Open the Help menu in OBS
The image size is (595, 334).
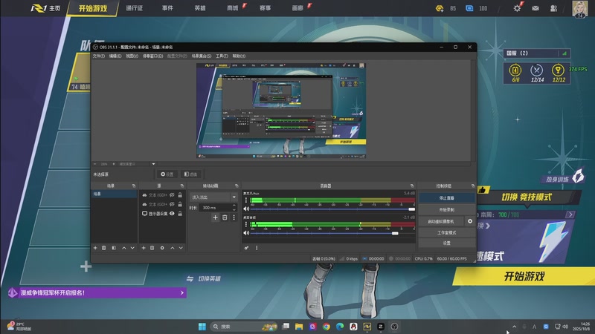coord(239,56)
